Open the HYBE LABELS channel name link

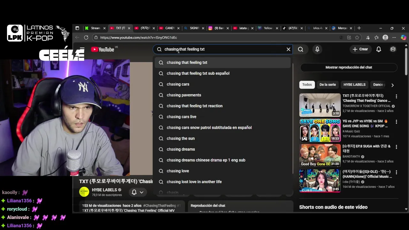104,190
